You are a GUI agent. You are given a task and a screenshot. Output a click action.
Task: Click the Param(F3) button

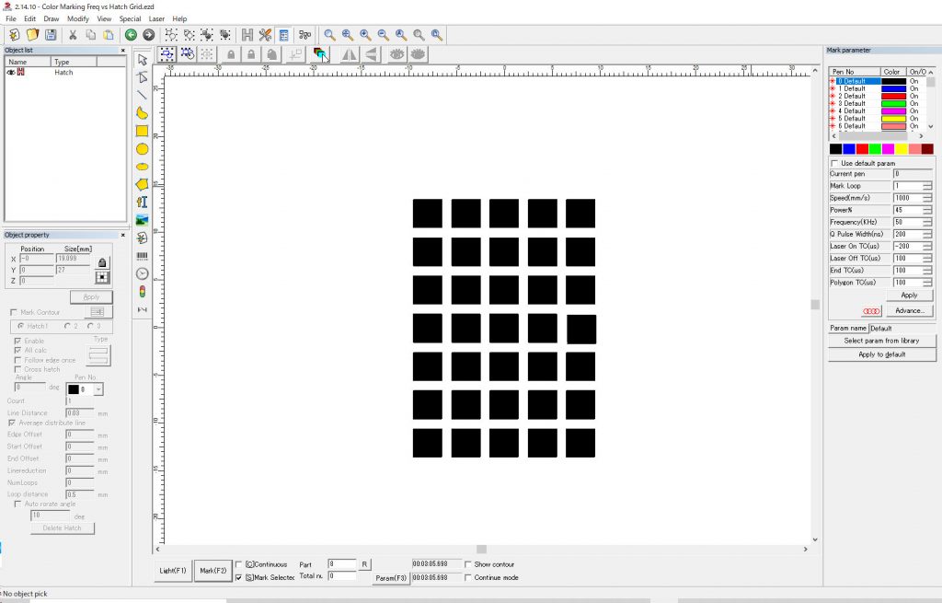pos(390,578)
